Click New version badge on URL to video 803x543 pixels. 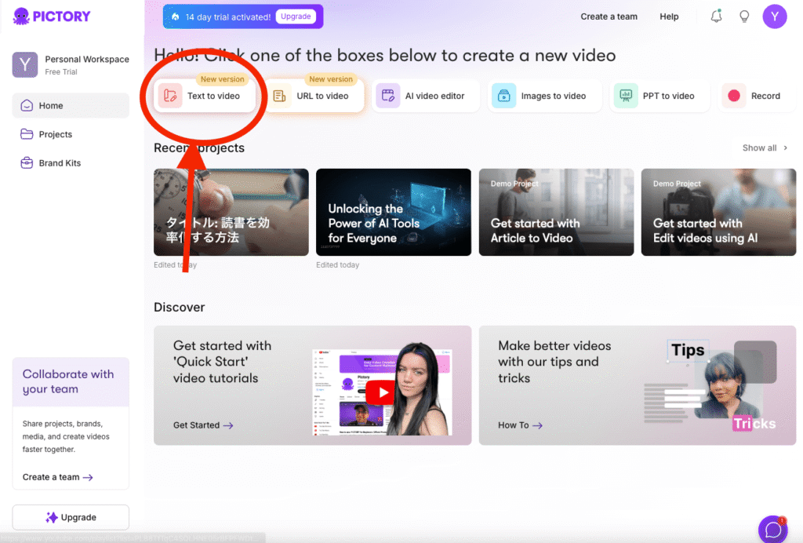[331, 79]
